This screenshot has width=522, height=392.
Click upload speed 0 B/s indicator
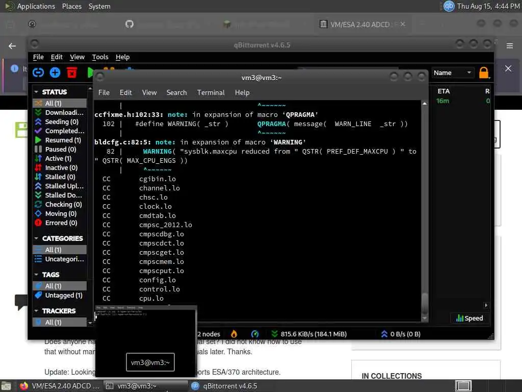(x=401, y=334)
